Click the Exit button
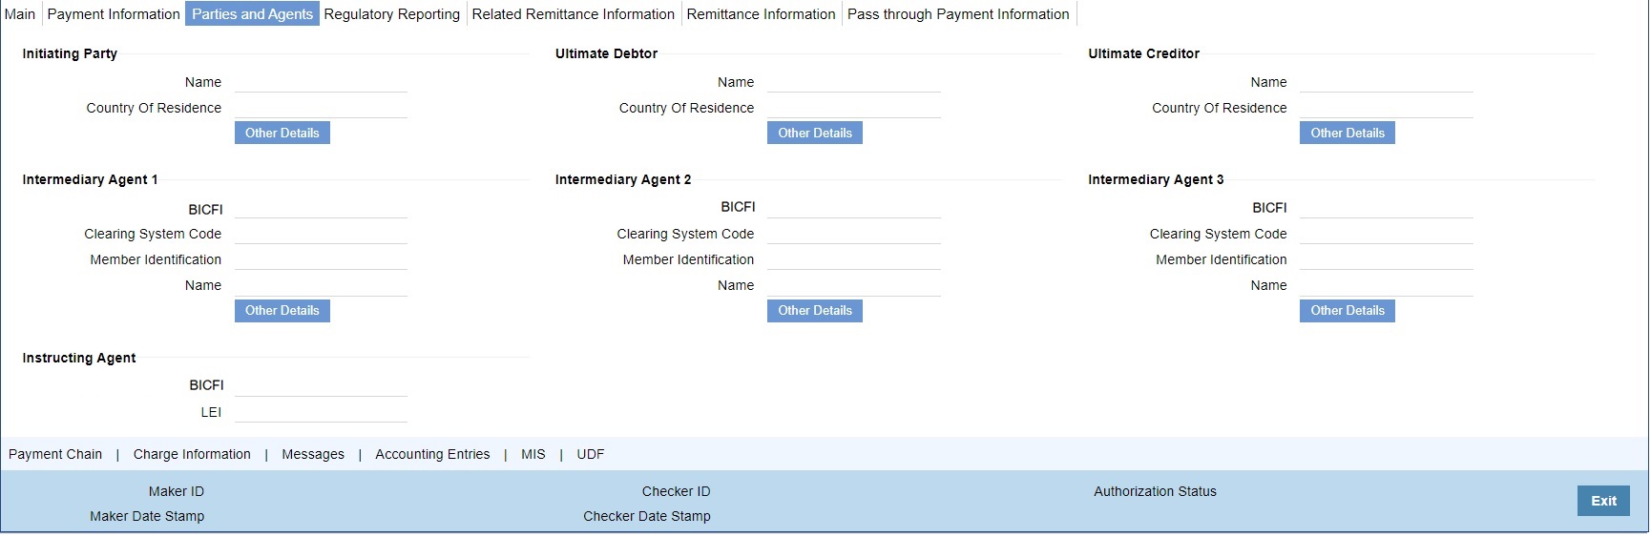 point(1603,501)
